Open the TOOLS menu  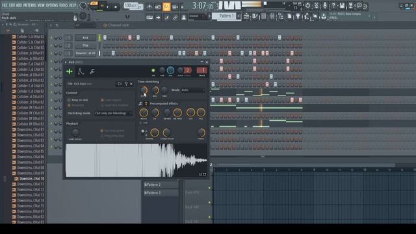(64, 5)
